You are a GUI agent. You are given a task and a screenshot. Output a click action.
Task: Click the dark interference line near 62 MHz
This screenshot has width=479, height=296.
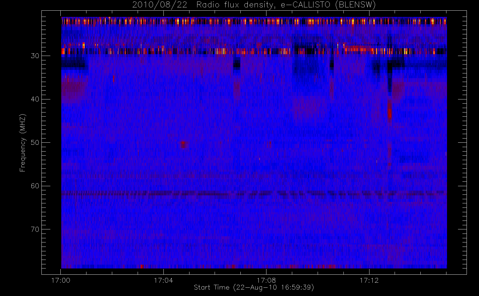tap(254, 193)
